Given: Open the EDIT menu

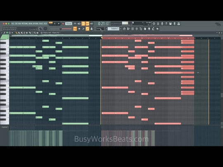Looking at the screenshot, I should 17,24.
